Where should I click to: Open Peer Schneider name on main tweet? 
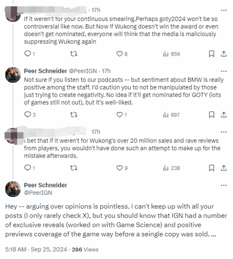tap(46, 185)
